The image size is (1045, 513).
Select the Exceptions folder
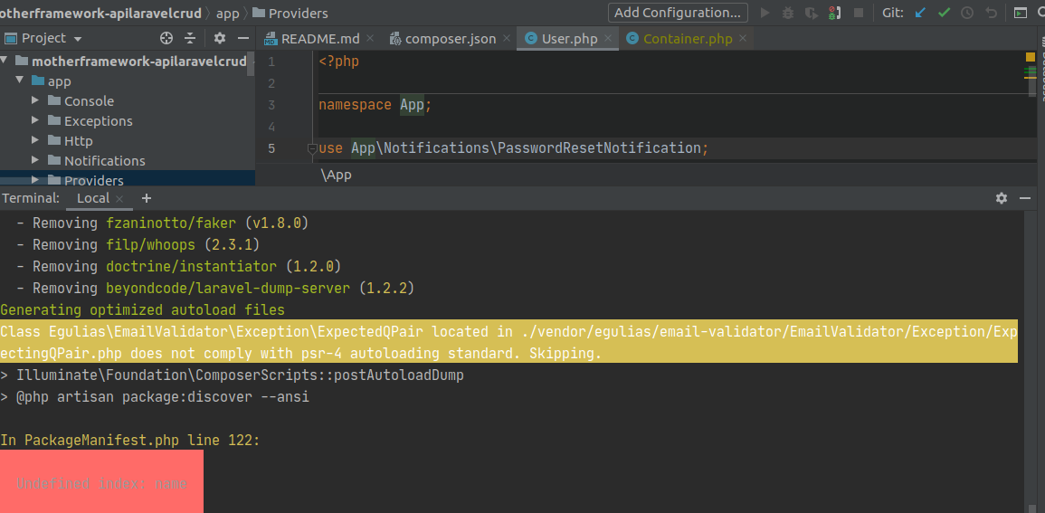coord(98,121)
